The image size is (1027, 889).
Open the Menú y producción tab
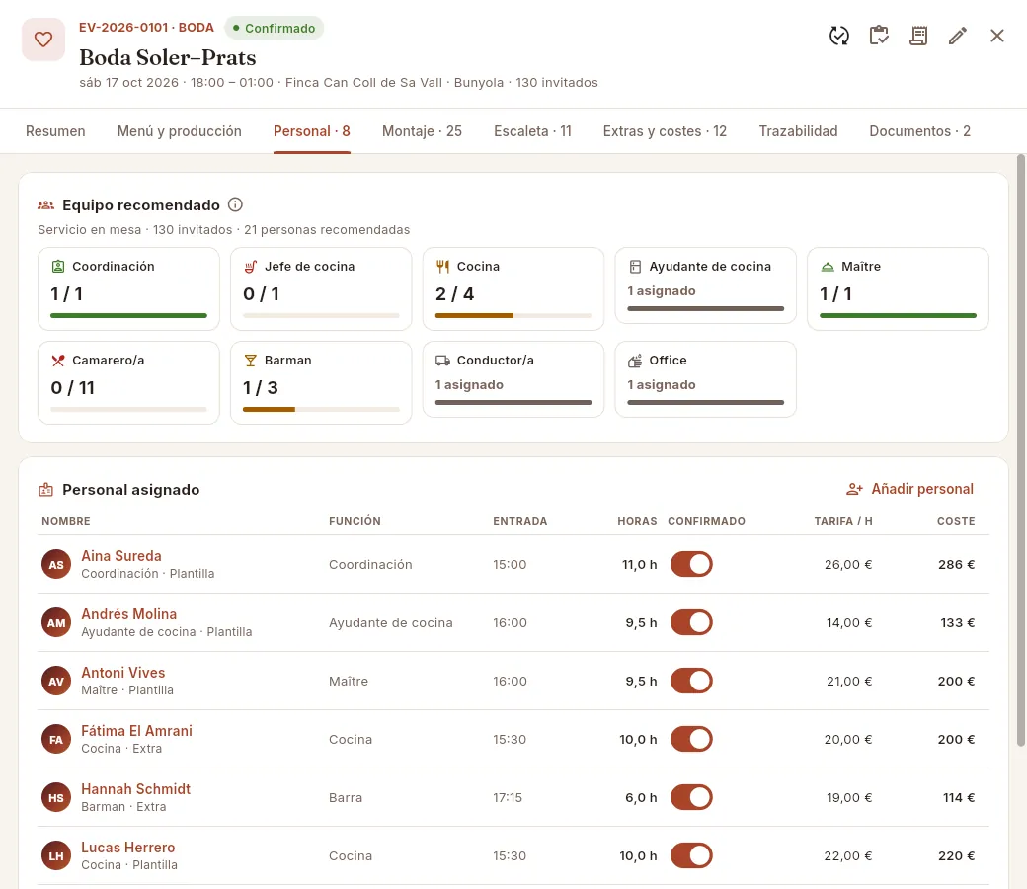click(180, 131)
